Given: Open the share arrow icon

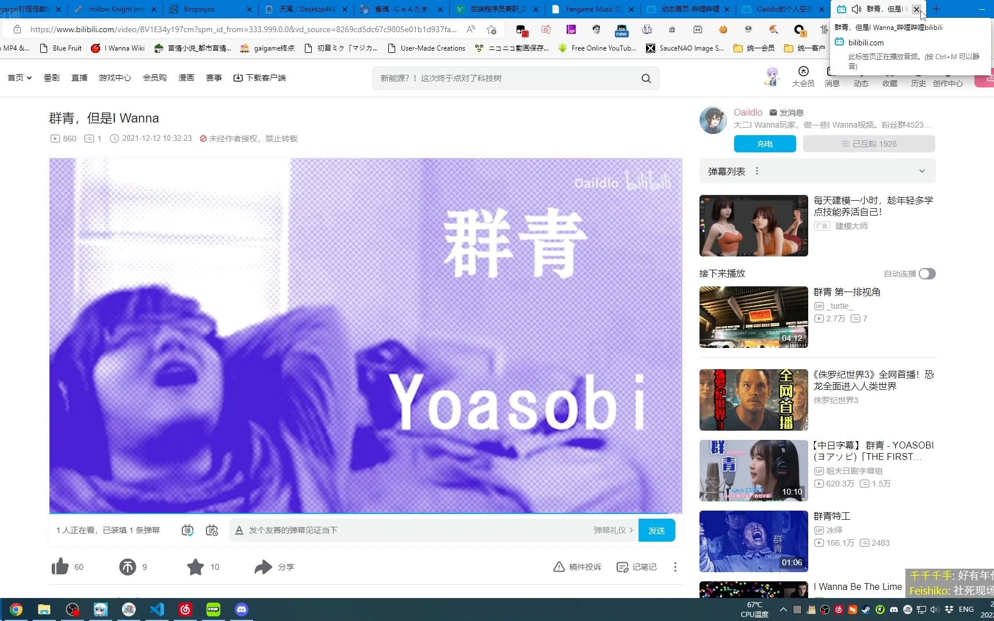Looking at the screenshot, I should click(263, 567).
